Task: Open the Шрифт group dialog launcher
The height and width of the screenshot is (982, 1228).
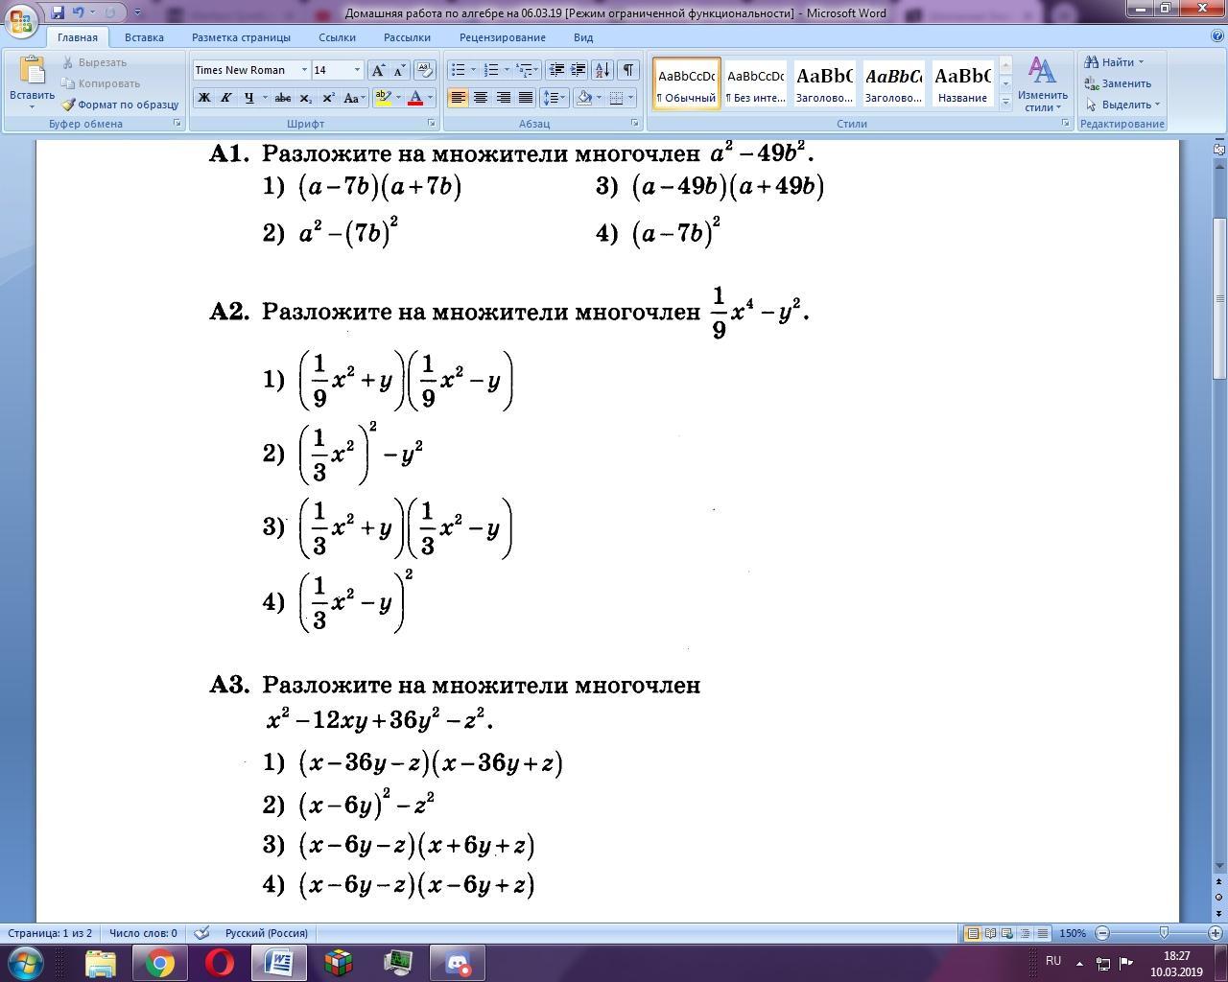Action: [431, 124]
